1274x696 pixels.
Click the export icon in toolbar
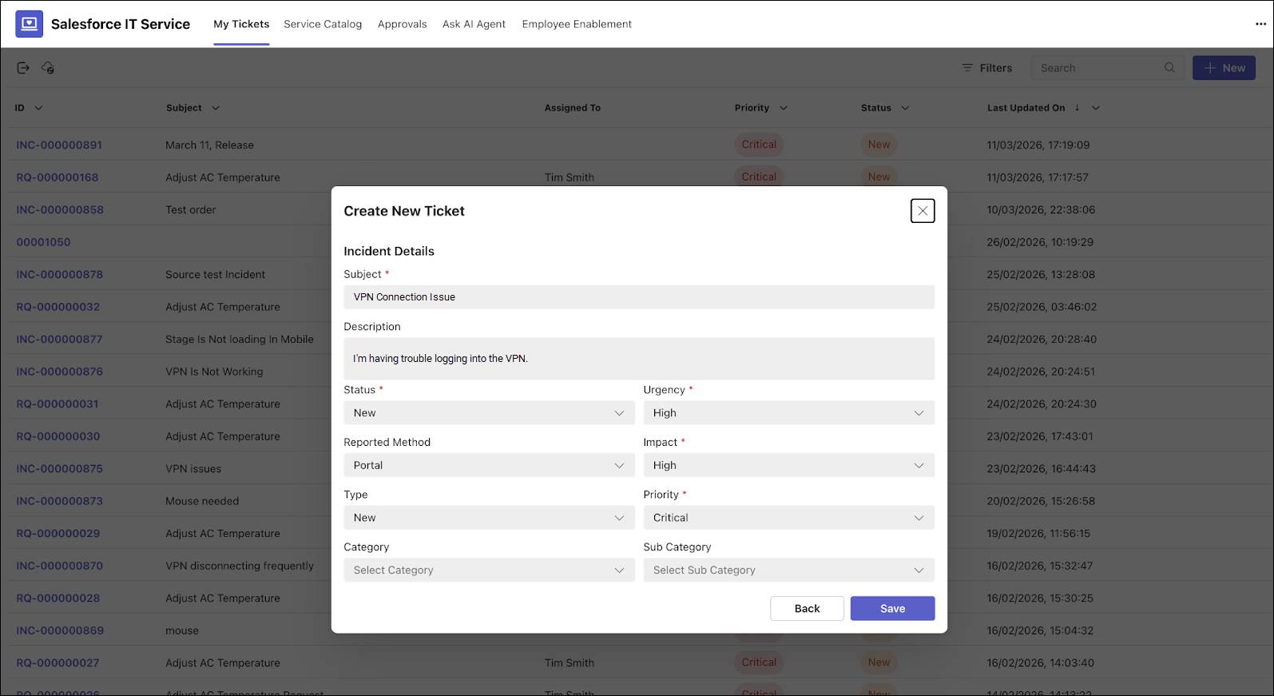(x=23, y=68)
